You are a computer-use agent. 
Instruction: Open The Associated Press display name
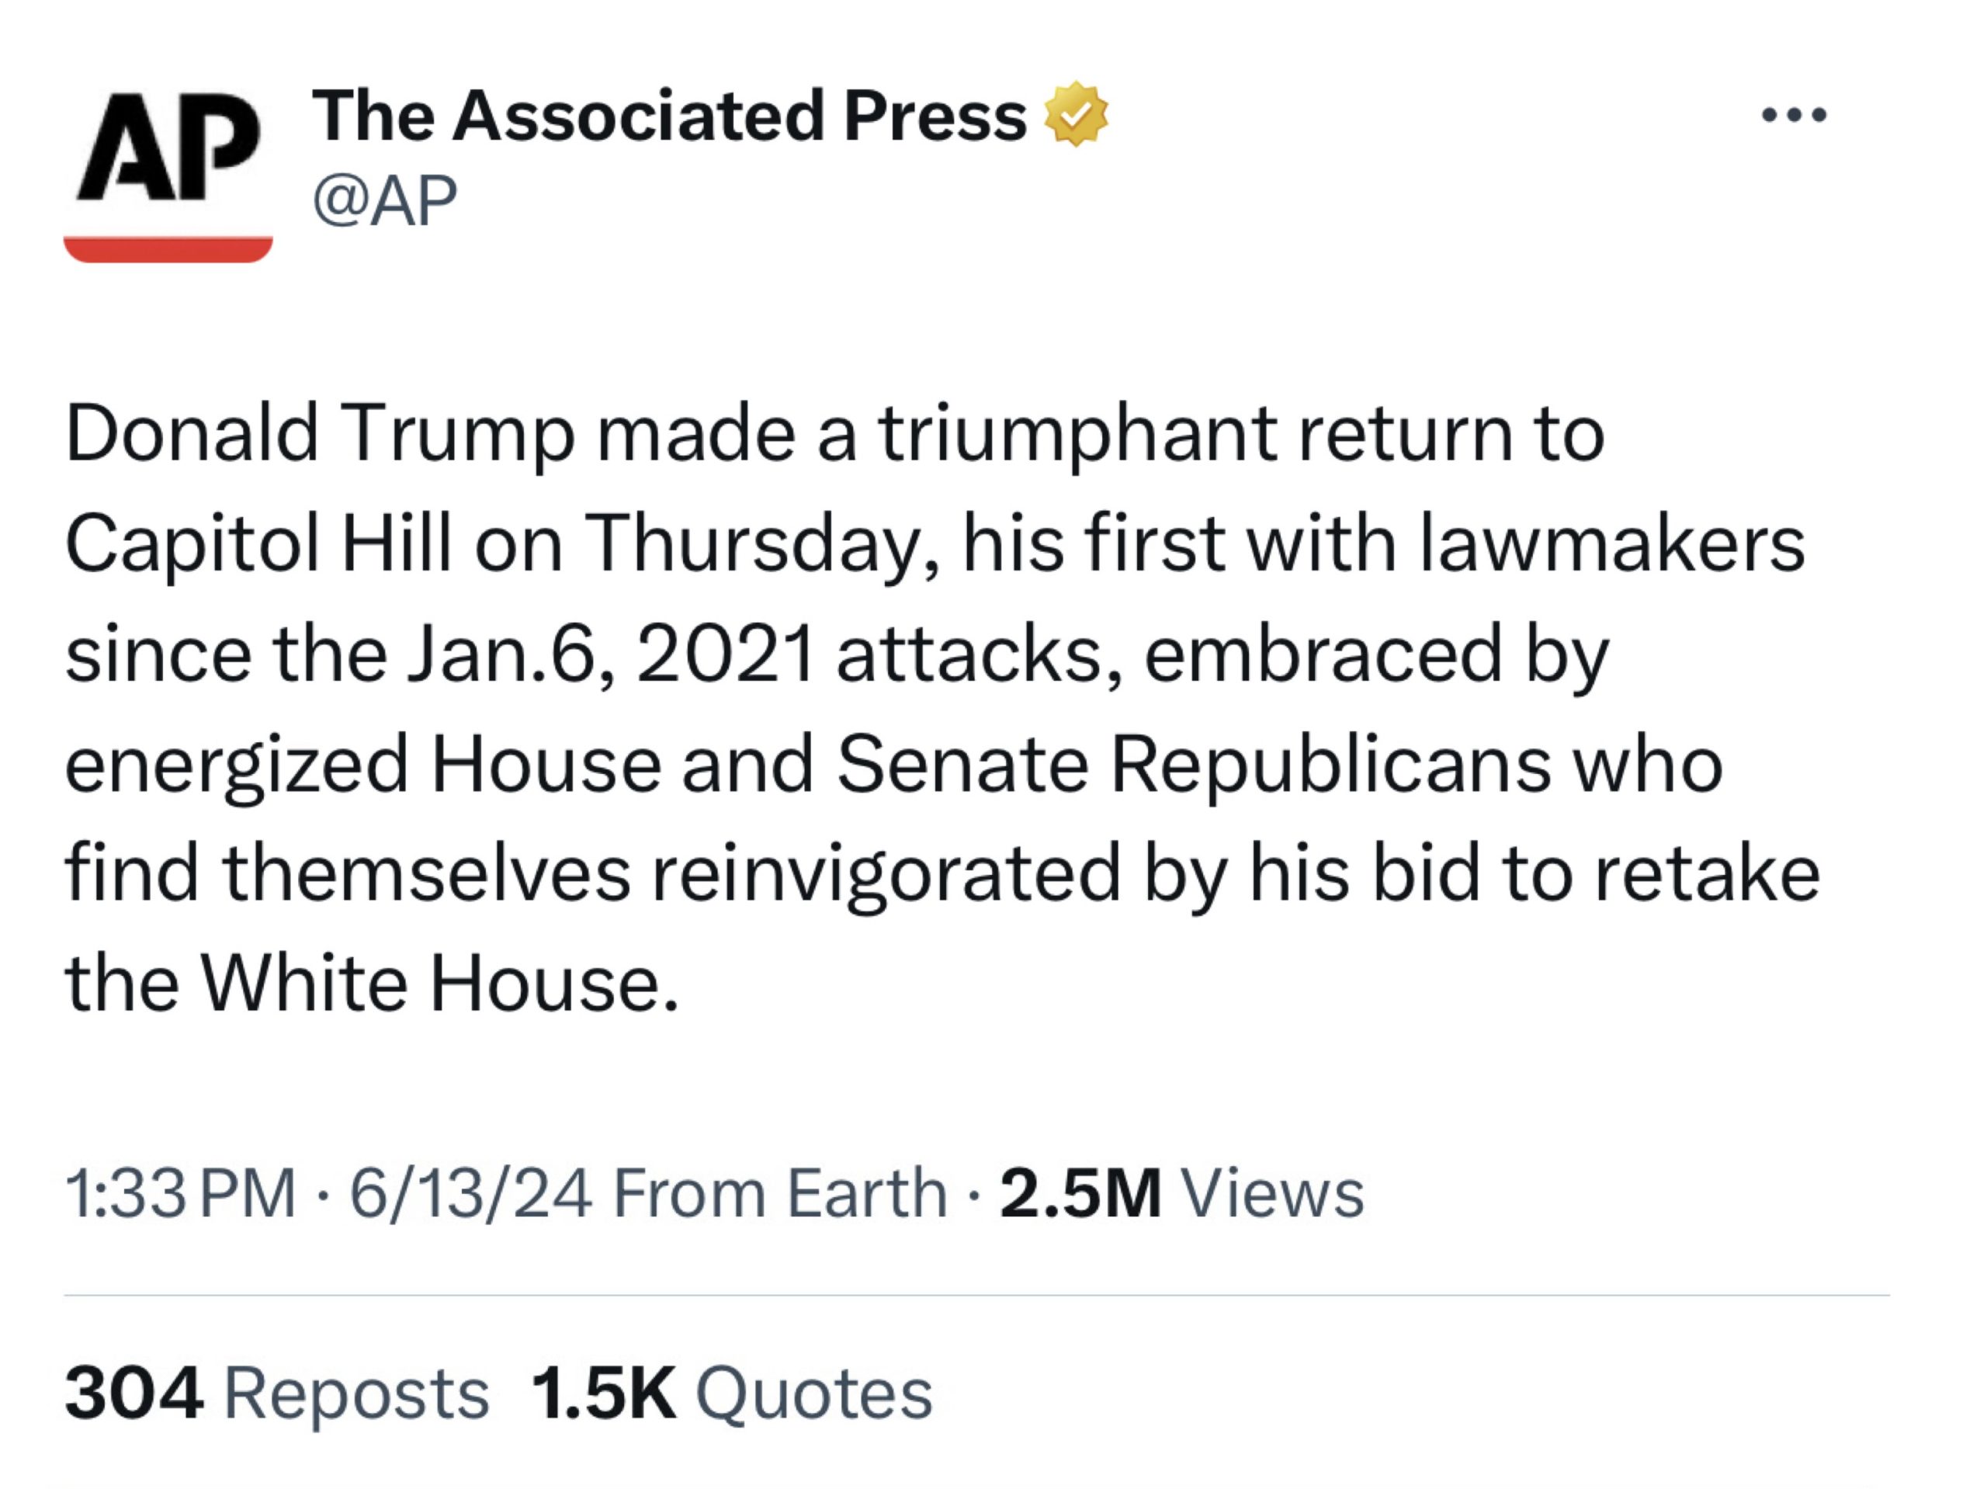[668, 116]
